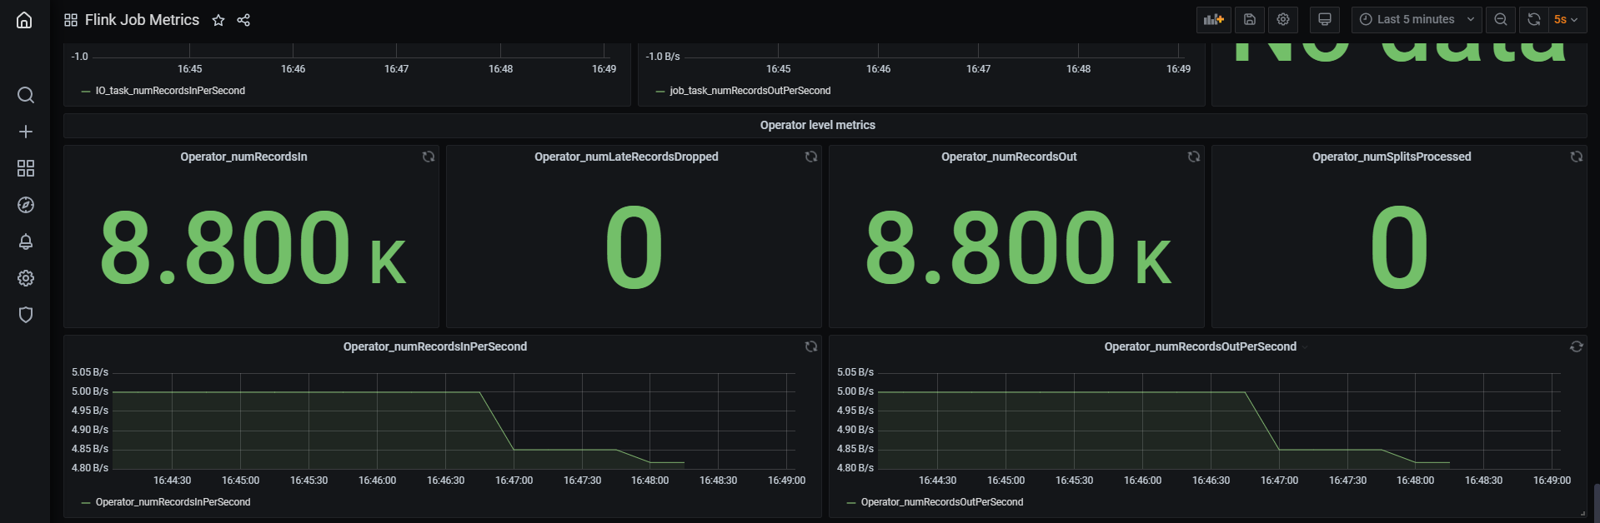The image size is (1600, 523).
Task: Open Operator_numRecordsInPerSecond panel title menu
Action: [435, 346]
